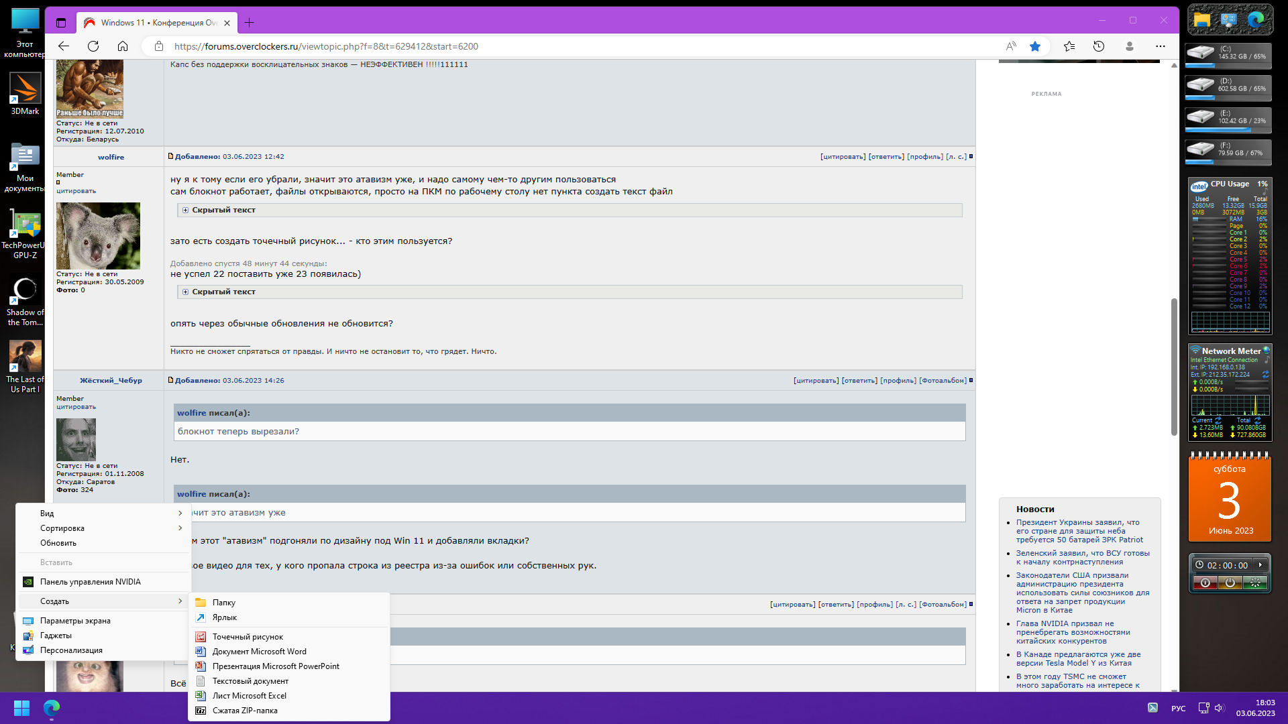The height and width of the screenshot is (724, 1288).
Task: Click in the browser address bar URL
Action: click(326, 46)
